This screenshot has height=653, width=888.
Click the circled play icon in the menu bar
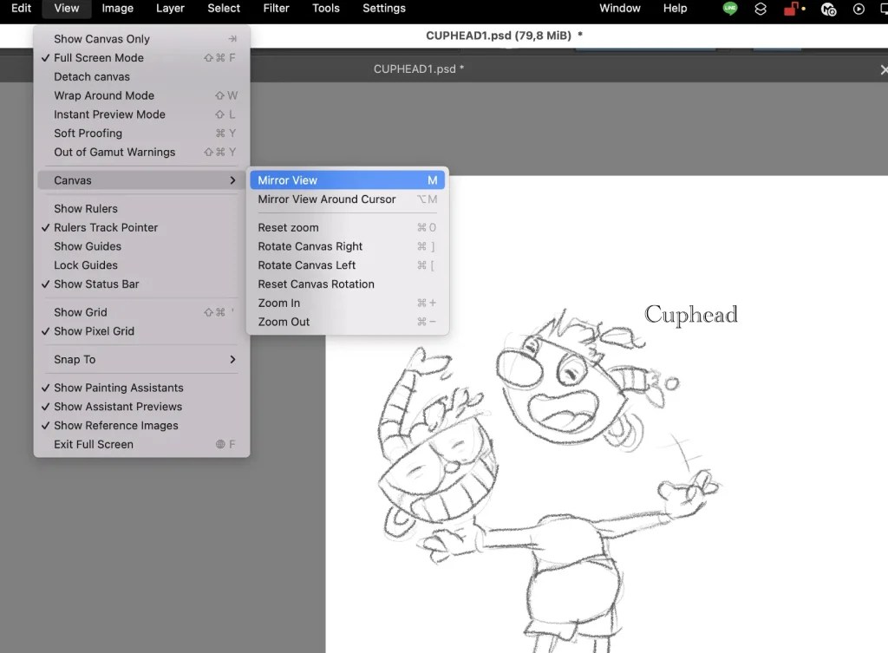(x=859, y=9)
